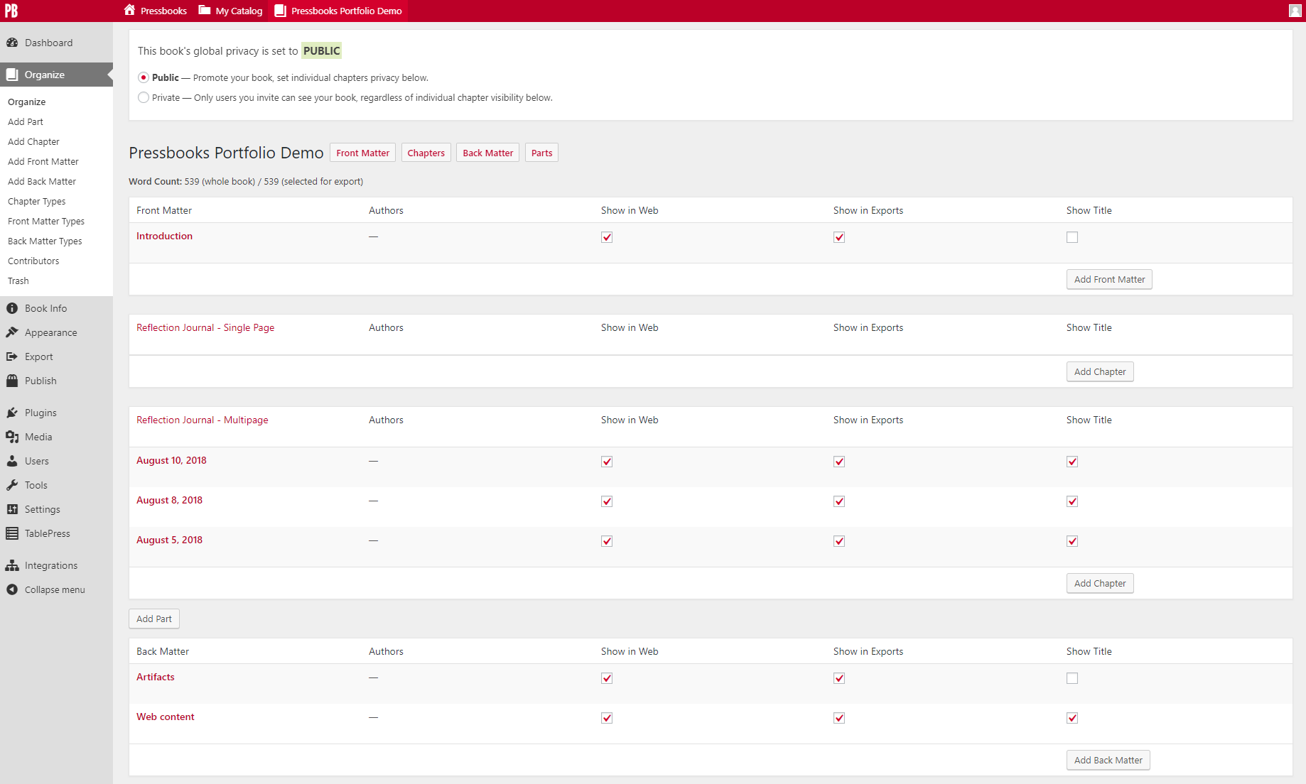Open Chapter Types submenu item
Viewport: 1306px width, 784px height.
click(36, 201)
